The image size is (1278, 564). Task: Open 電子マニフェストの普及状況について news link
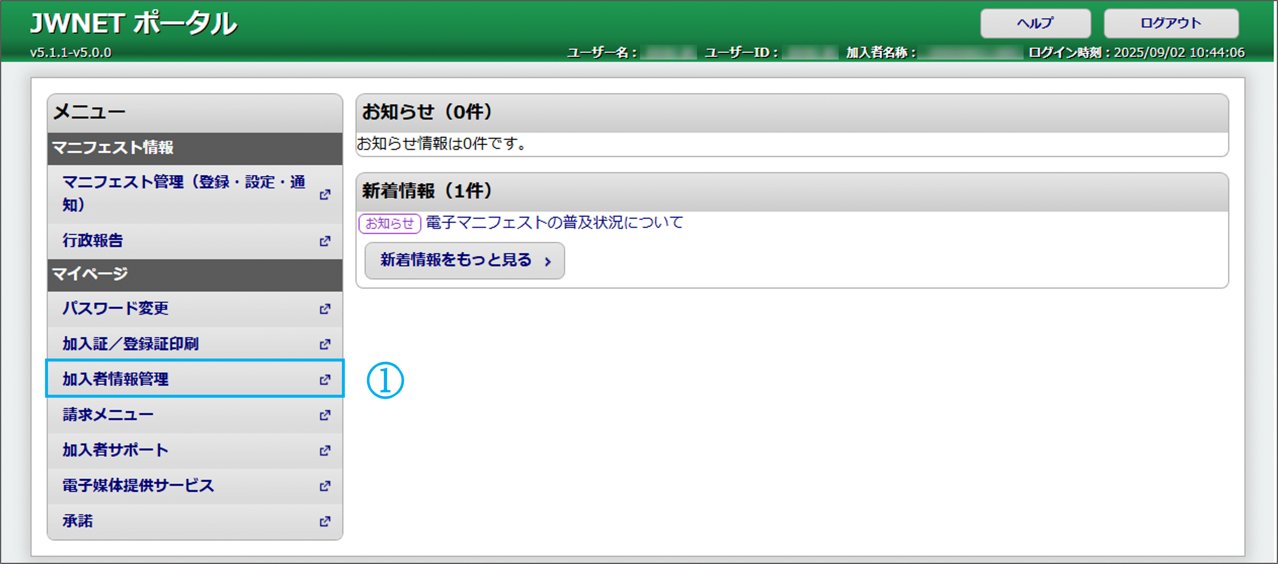pos(554,222)
